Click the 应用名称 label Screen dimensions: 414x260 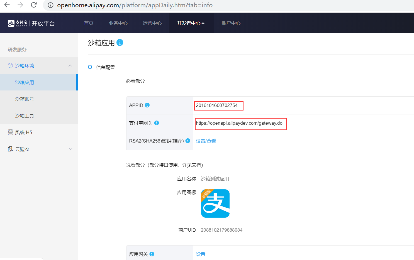186,179
